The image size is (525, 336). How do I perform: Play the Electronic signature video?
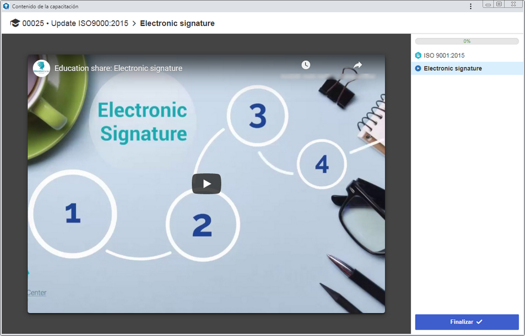(x=206, y=184)
